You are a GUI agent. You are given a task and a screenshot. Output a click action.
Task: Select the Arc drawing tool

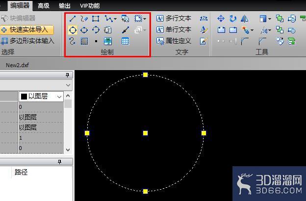pyautogui.click(x=96, y=30)
